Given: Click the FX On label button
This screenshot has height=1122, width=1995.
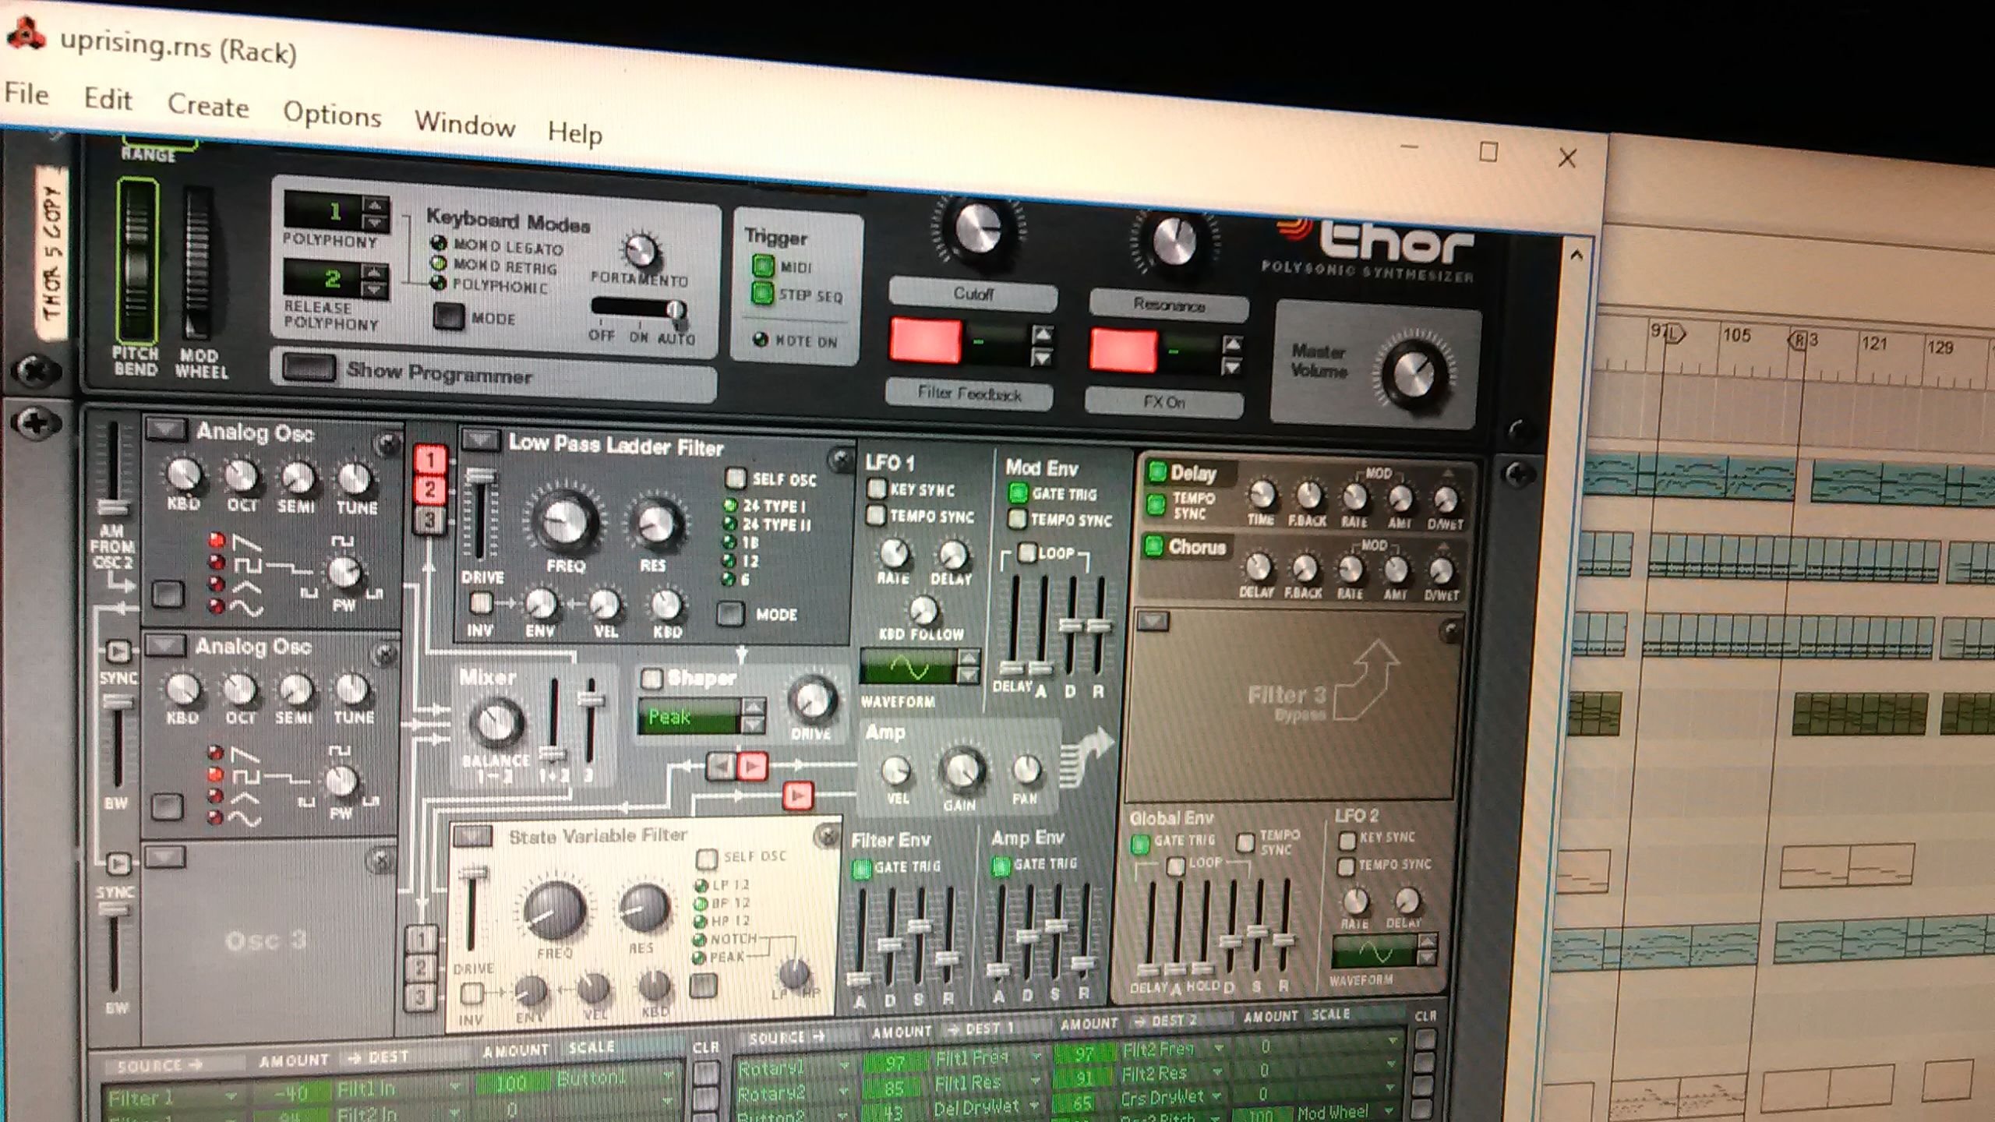Looking at the screenshot, I should pos(1163,402).
